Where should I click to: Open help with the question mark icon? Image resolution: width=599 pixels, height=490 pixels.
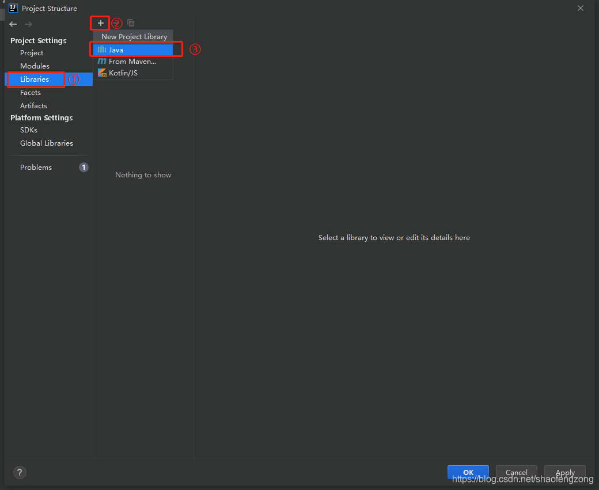click(x=20, y=472)
